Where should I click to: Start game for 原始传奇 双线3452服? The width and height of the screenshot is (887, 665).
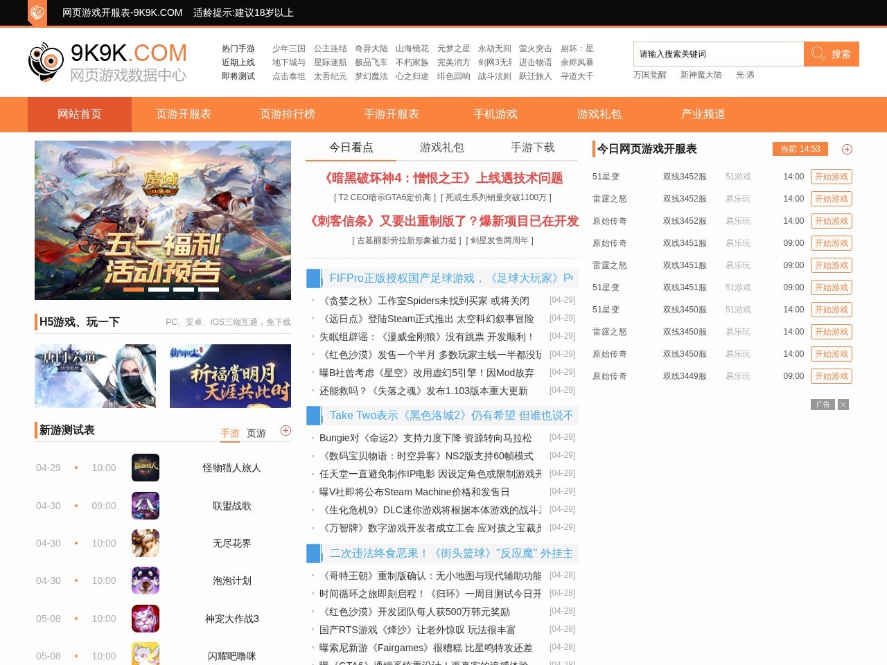coord(832,221)
